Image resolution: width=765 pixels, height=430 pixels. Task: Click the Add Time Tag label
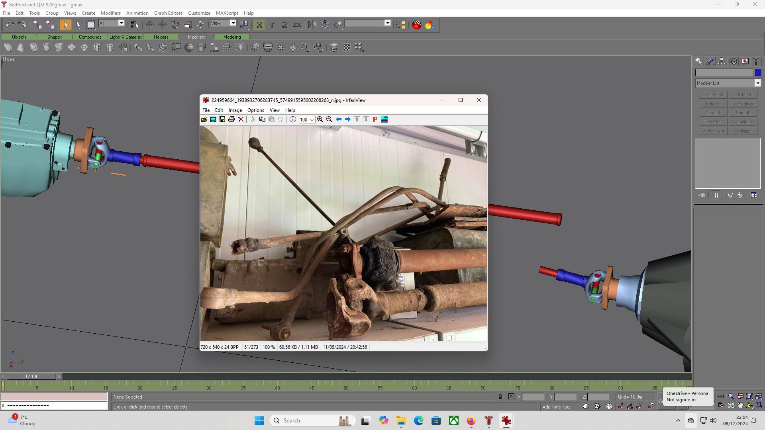pos(556,407)
